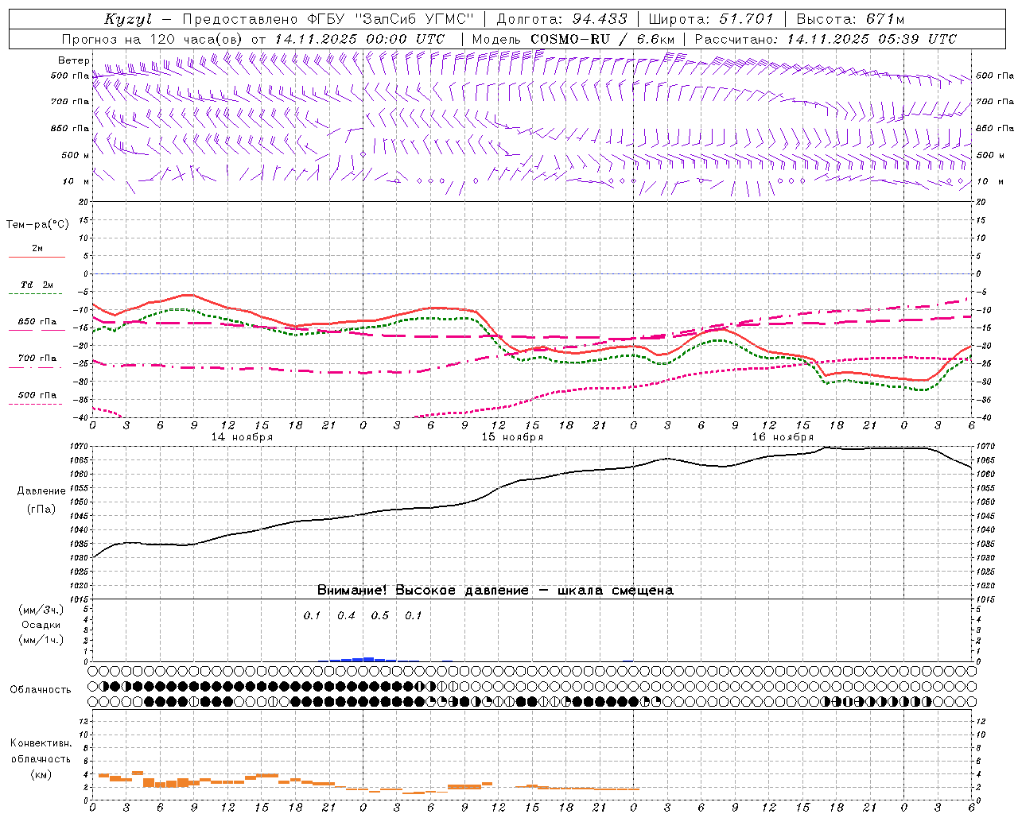Image resolution: width=1018 pixels, height=814 pixels.
Task: Select the '500 м' wind level label on left
Action: coord(76,155)
